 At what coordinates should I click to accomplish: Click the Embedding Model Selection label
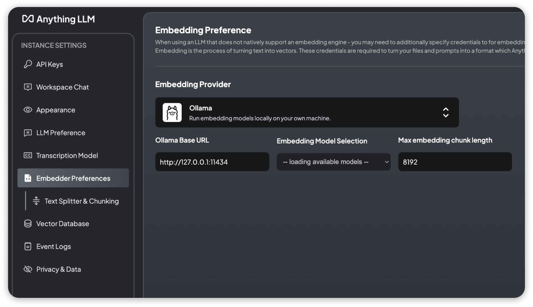point(322,141)
